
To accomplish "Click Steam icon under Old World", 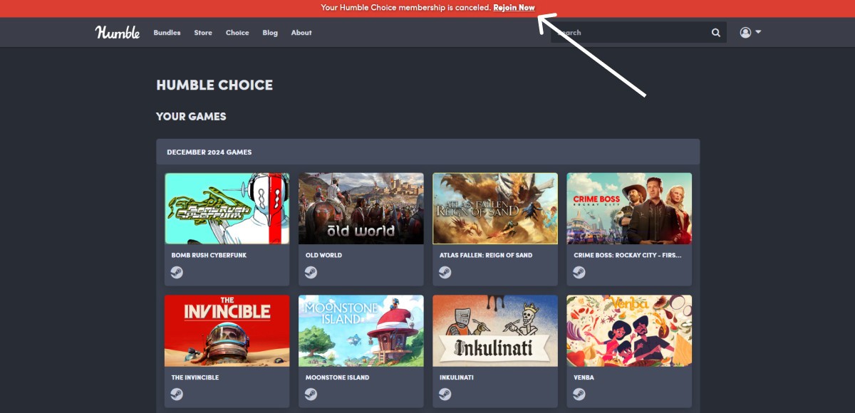I will [311, 272].
